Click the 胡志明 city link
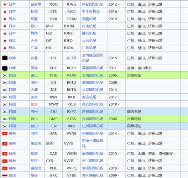The width and height of the screenshot is (188, 178). (x=36, y=143)
